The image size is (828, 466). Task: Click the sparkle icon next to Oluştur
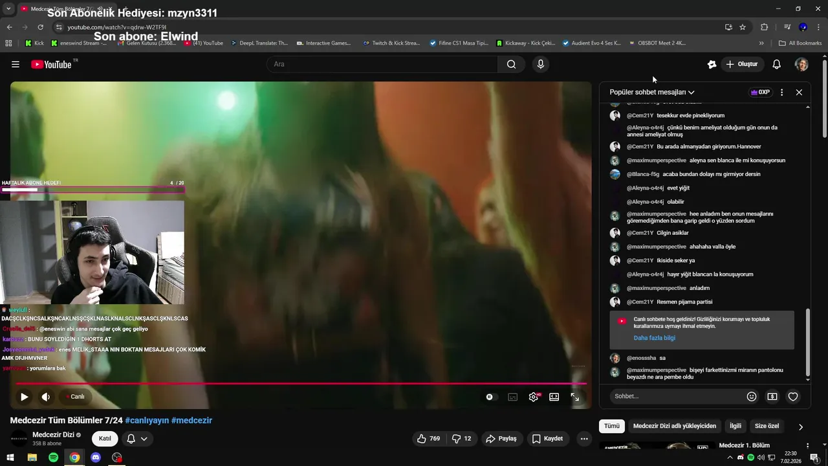tap(712, 64)
